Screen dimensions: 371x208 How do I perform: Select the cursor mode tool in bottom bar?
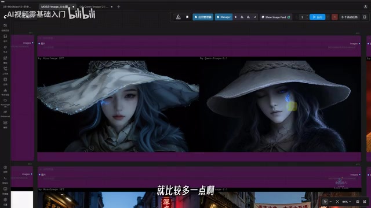click(x=325, y=202)
